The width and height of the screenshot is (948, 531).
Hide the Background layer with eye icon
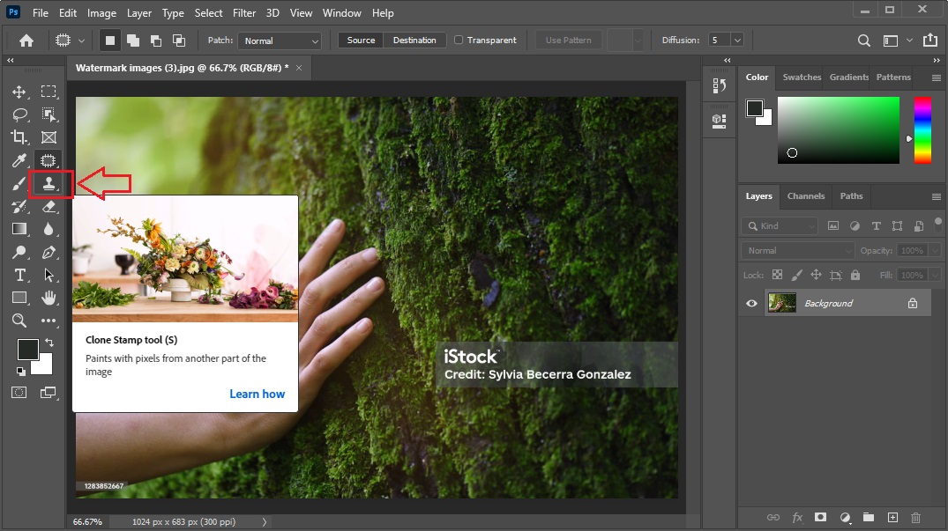coord(752,303)
